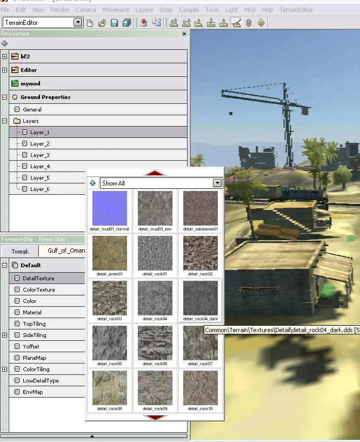Click the green mymod icon

15,83
